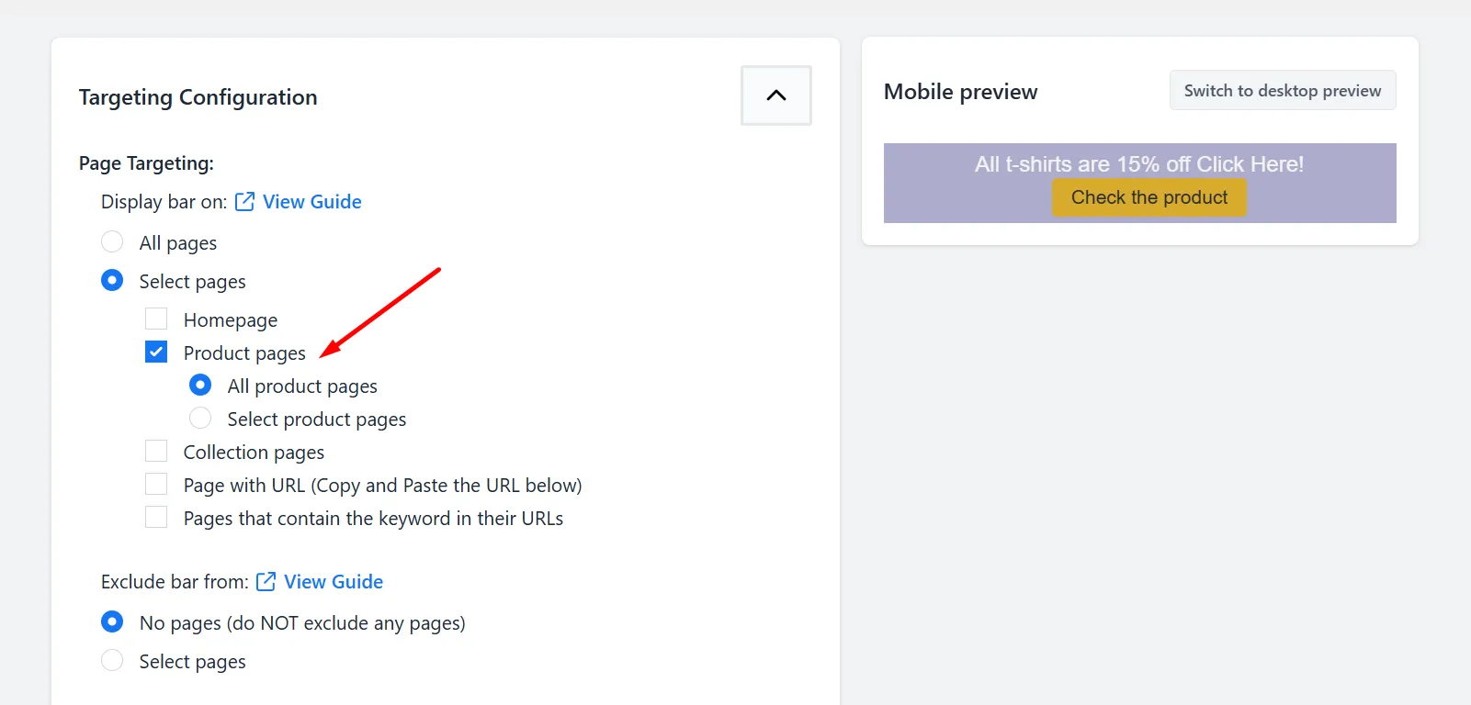The height and width of the screenshot is (705, 1471).
Task: Click the Targeting Configuration heading
Action: click(x=198, y=97)
